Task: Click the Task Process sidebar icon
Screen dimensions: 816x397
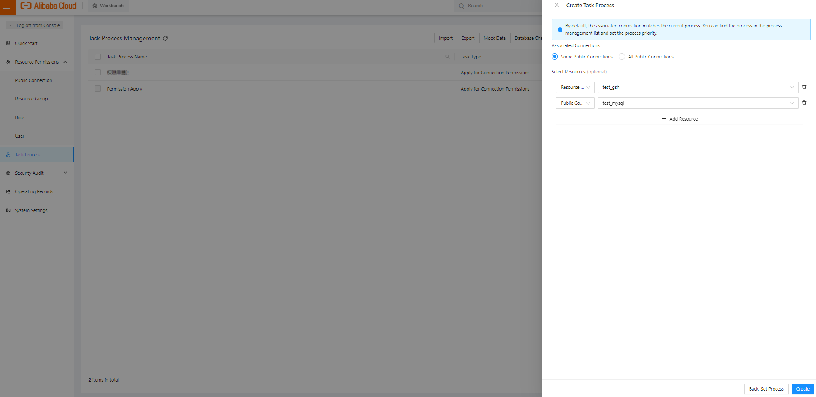Action: [x=9, y=155]
